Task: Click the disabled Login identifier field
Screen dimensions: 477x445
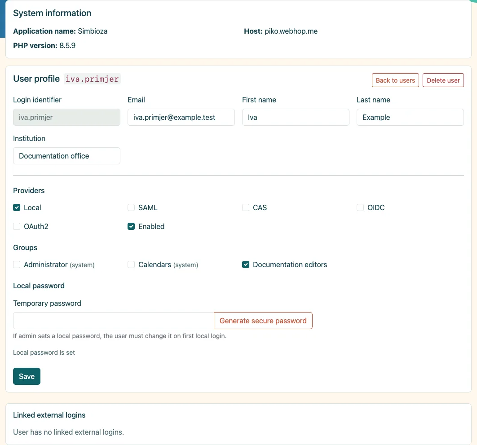Action: click(66, 117)
